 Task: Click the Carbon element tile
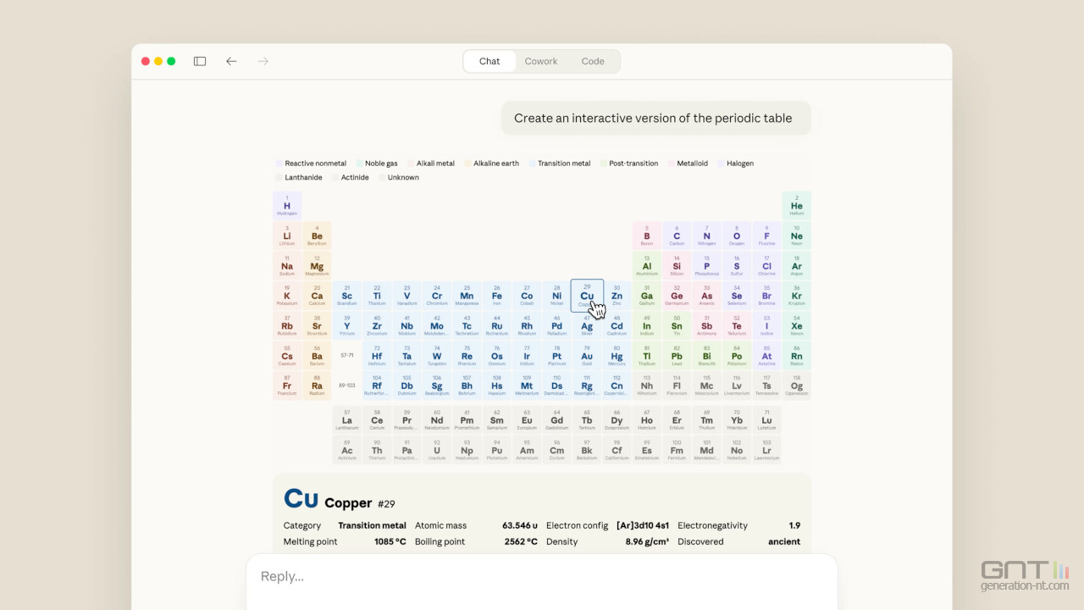pyautogui.click(x=677, y=236)
